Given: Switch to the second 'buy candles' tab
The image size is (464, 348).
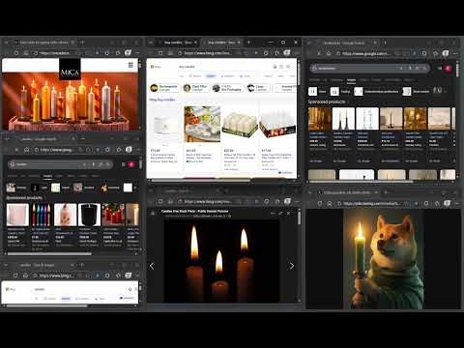Looking at the screenshot, I should point(221,43).
